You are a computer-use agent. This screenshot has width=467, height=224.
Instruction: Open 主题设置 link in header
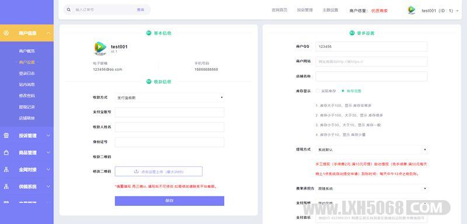(x=330, y=10)
